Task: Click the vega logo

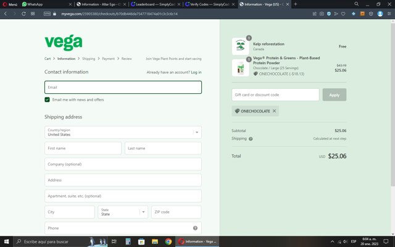Action: 64,43
